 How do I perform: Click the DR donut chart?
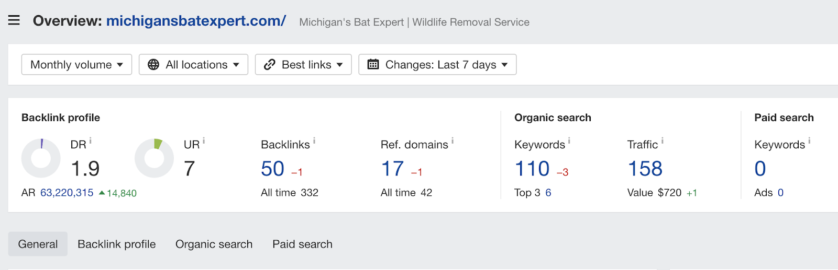(x=41, y=158)
